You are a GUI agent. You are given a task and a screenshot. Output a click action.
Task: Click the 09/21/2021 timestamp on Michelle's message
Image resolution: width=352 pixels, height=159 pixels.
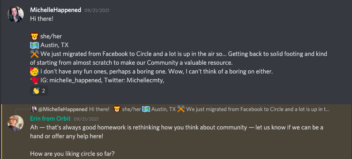click(x=97, y=10)
